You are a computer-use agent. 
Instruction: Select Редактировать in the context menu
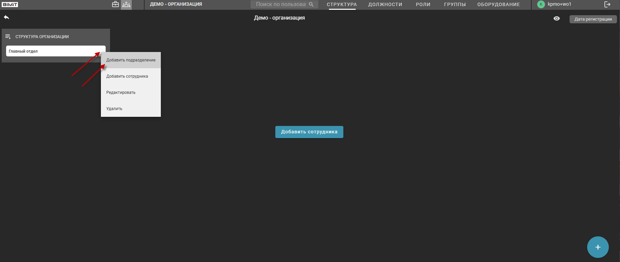[121, 93]
